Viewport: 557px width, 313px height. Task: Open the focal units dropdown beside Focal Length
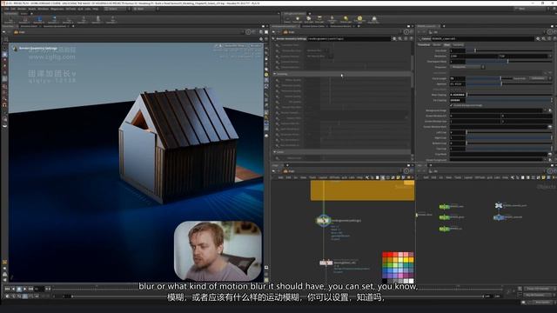(539, 78)
